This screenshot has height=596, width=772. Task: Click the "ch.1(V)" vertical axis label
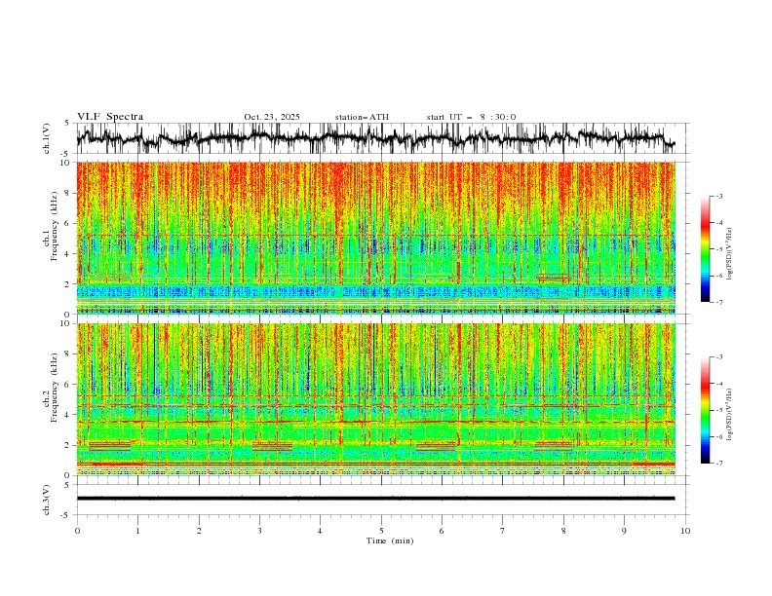point(47,138)
